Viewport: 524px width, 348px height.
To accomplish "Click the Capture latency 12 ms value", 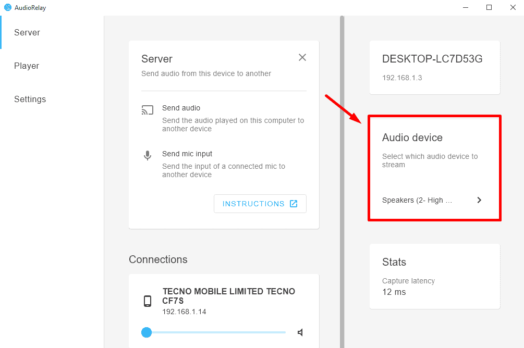I will (x=394, y=292).
